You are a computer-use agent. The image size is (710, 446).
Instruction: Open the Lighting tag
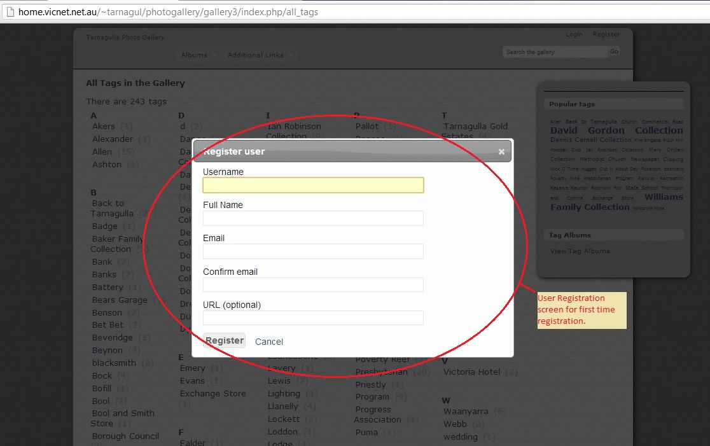tap(284, 393)
